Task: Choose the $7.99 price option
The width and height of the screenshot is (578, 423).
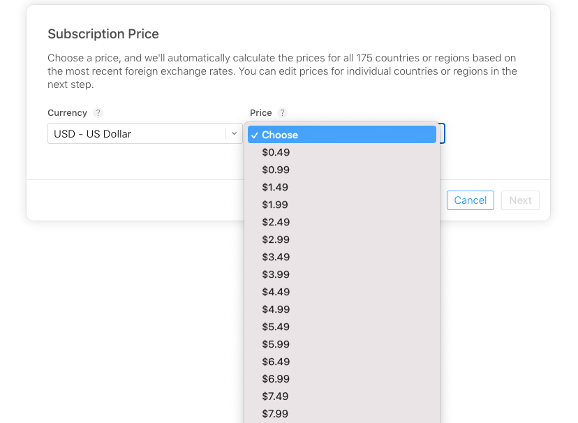Action: click(276, 414)
